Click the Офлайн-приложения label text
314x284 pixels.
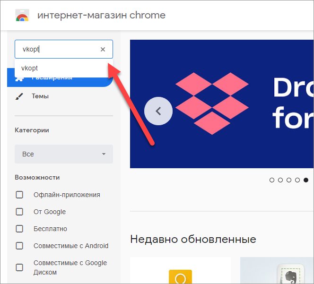[x=67, y=195]
